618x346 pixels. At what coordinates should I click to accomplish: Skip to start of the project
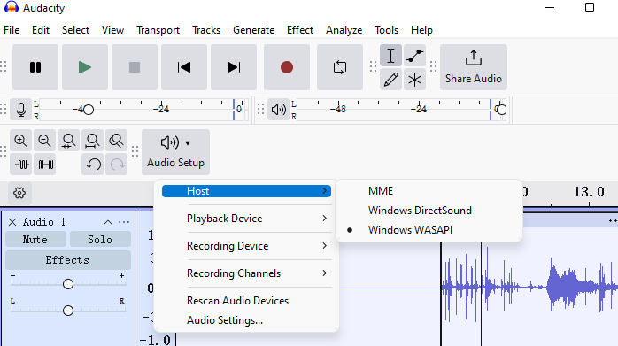(184, 67)
